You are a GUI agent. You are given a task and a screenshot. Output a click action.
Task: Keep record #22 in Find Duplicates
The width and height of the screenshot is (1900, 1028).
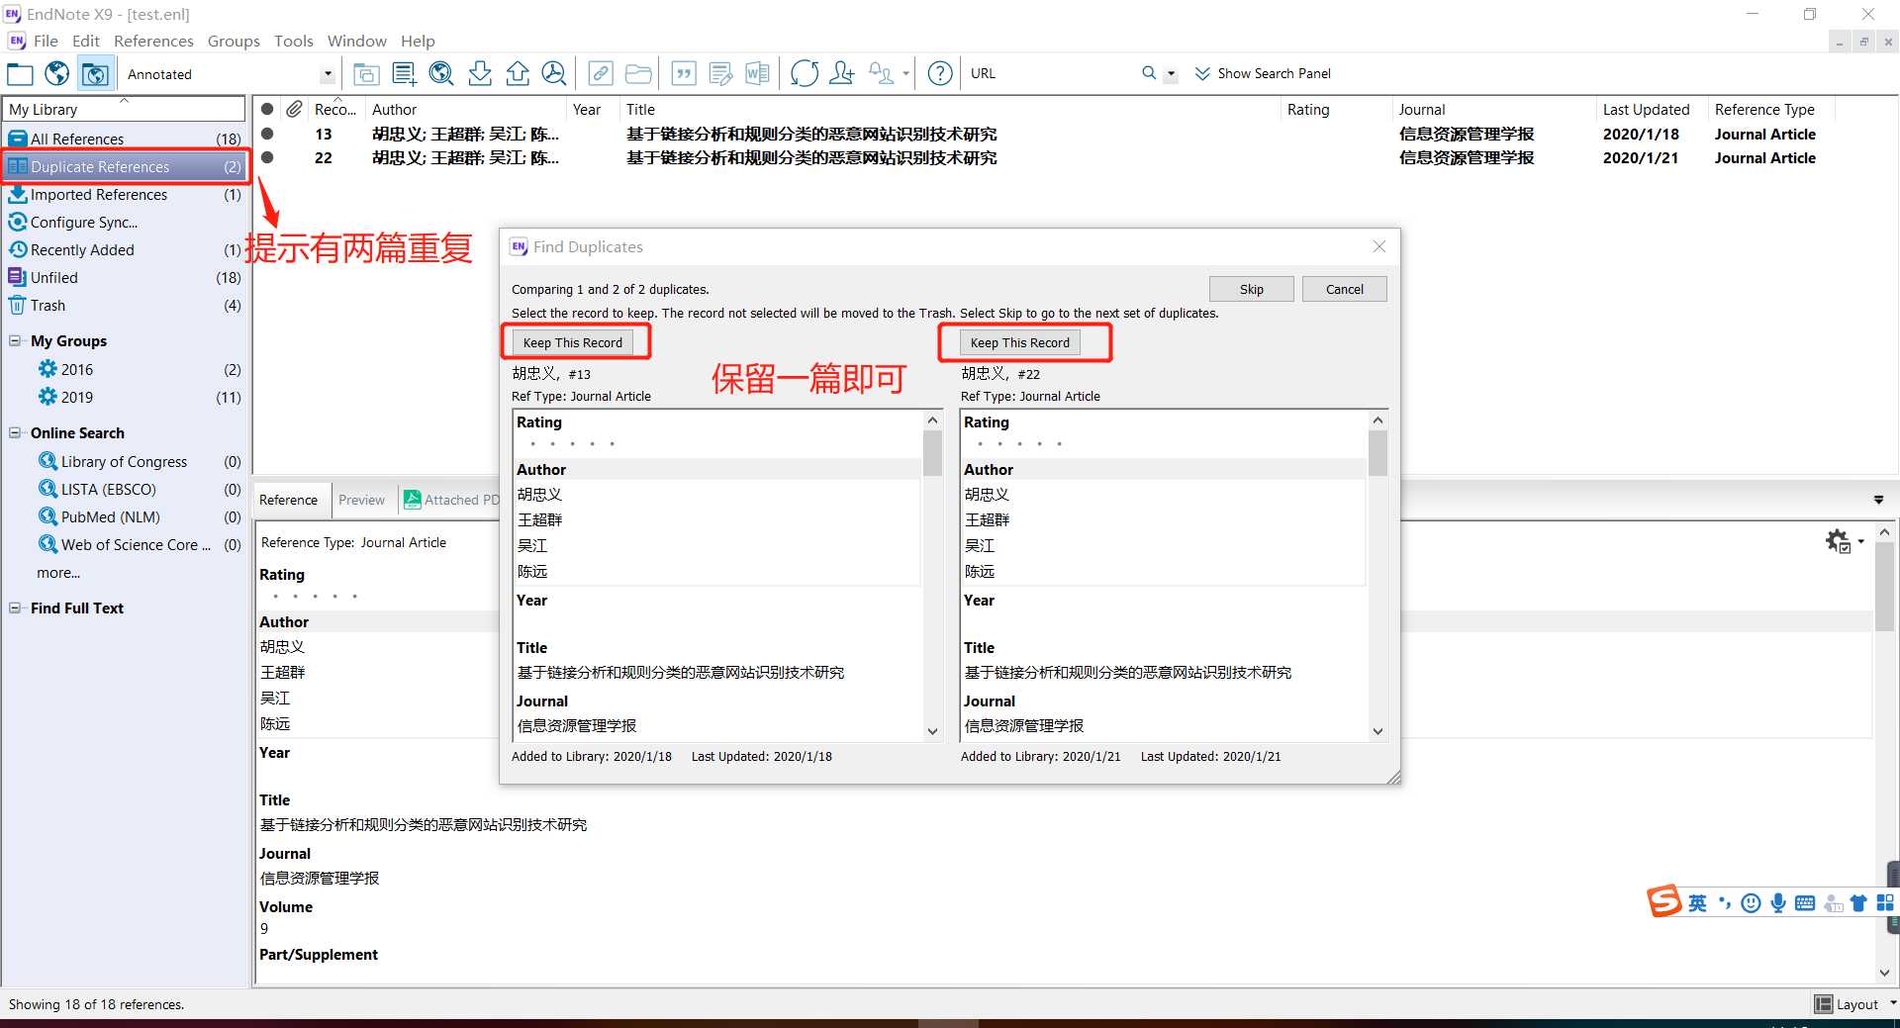pyautogui.click(x=1020, y=342)
